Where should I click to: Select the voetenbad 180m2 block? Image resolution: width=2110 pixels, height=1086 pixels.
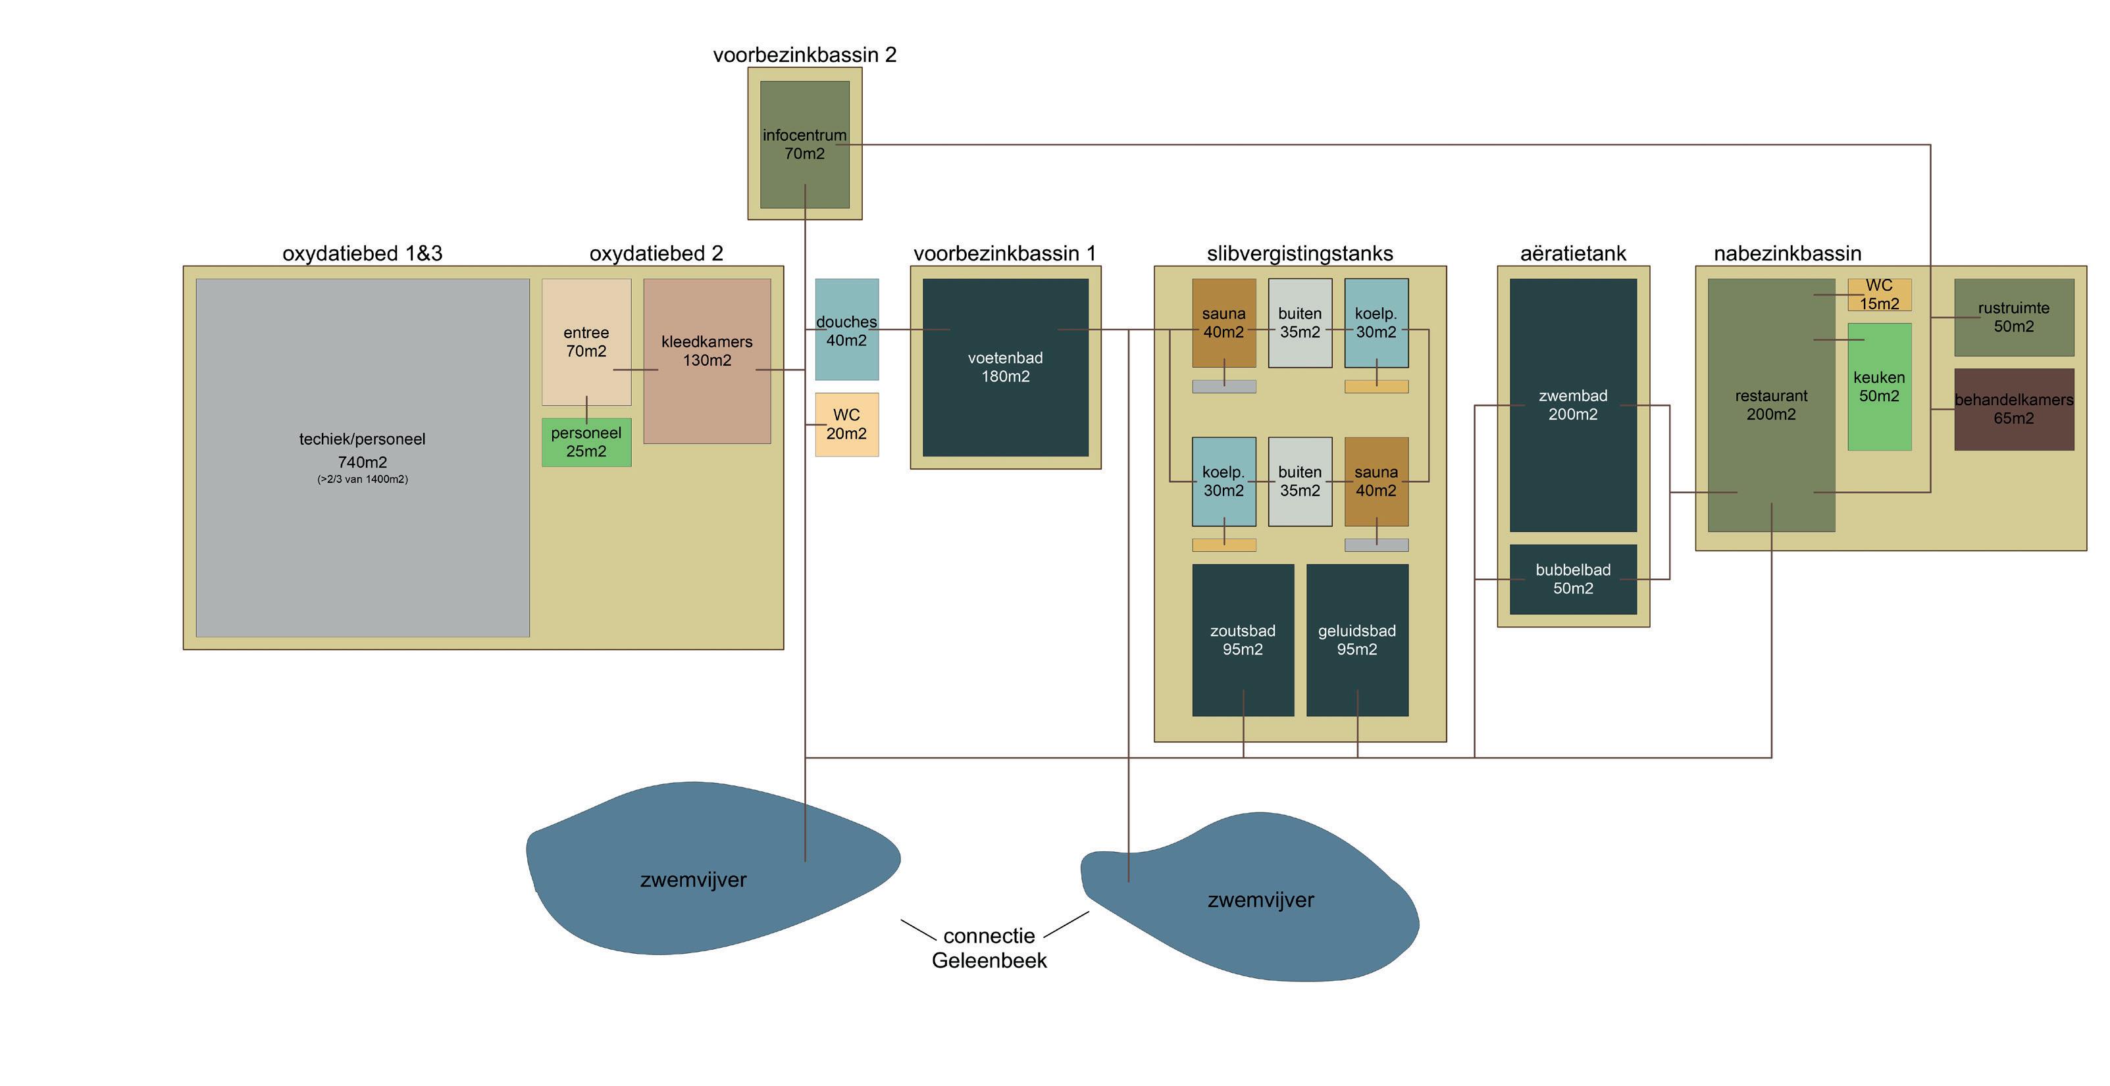click(x=1005, y=366)
